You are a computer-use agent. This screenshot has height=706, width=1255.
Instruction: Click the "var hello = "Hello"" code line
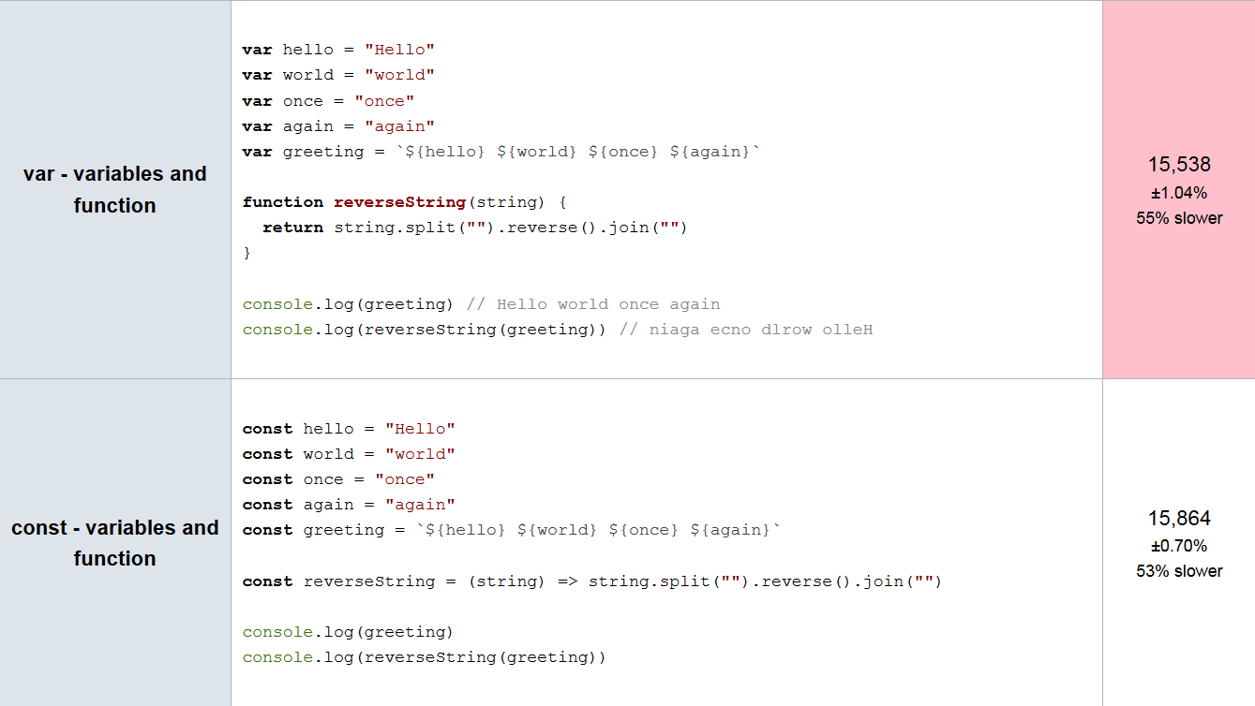pos(338,50)
